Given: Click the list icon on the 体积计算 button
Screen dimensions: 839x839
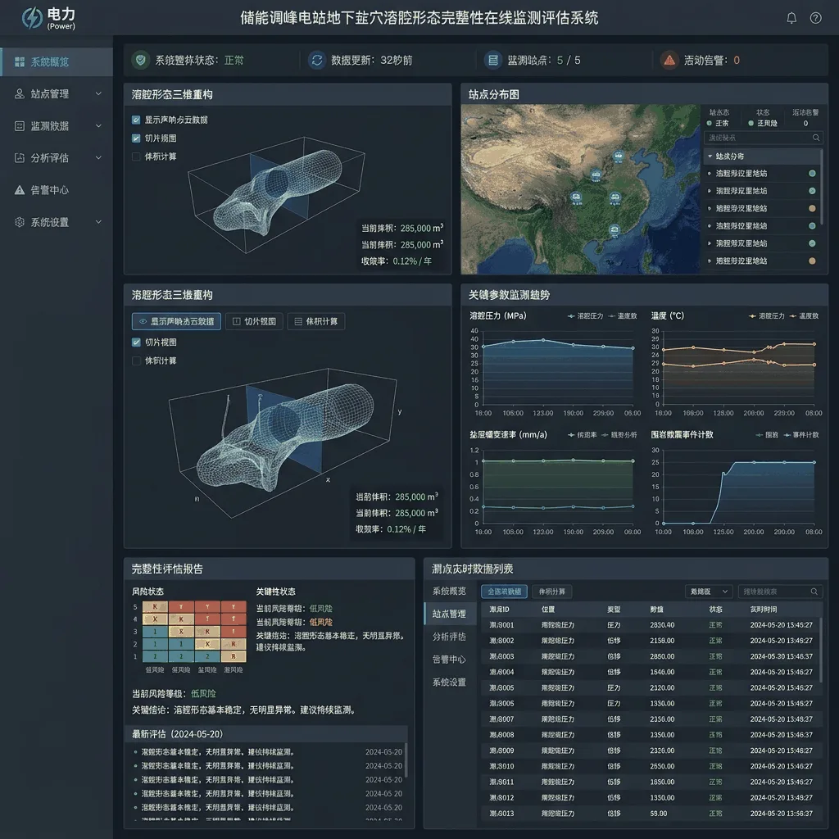Looking at the screenshot, I should [x=298, y=321].
